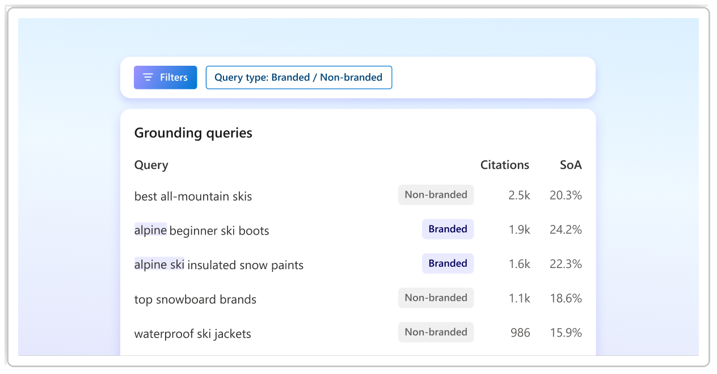Click the 986 citations value
Viewport: 717px width, 374px height.
(520, 333)
